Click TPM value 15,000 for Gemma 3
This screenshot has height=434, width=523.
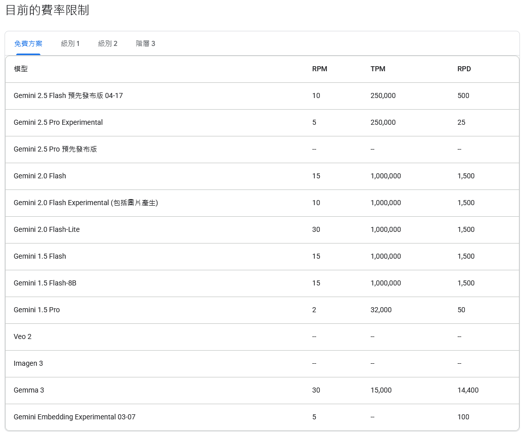coord(381,391)
